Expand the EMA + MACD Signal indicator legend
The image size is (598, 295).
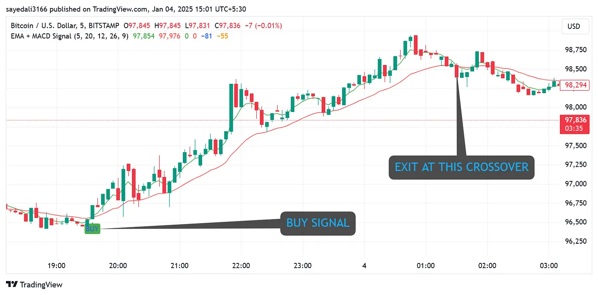(x=69, y=36)
